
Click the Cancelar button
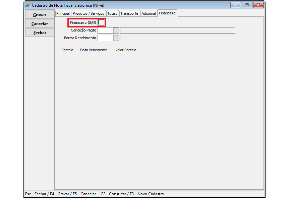point(40,24)
